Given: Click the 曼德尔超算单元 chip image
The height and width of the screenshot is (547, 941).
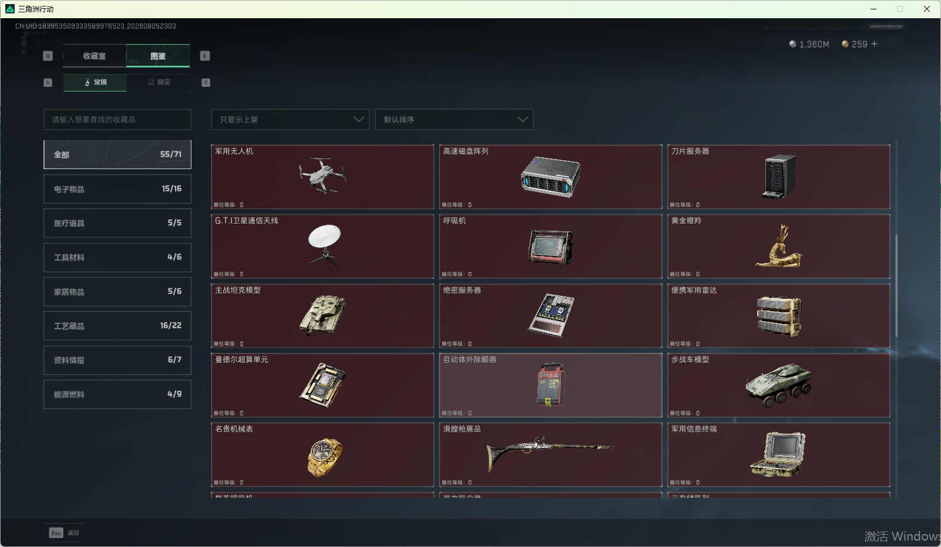Looking at the screenshot, I should pos(322,385).
